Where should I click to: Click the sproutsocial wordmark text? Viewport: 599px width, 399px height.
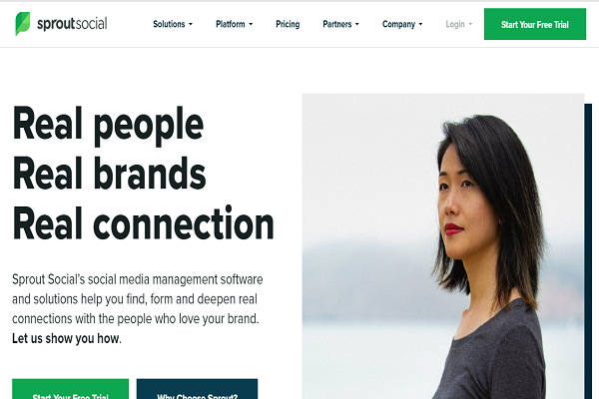coord(72,24)
